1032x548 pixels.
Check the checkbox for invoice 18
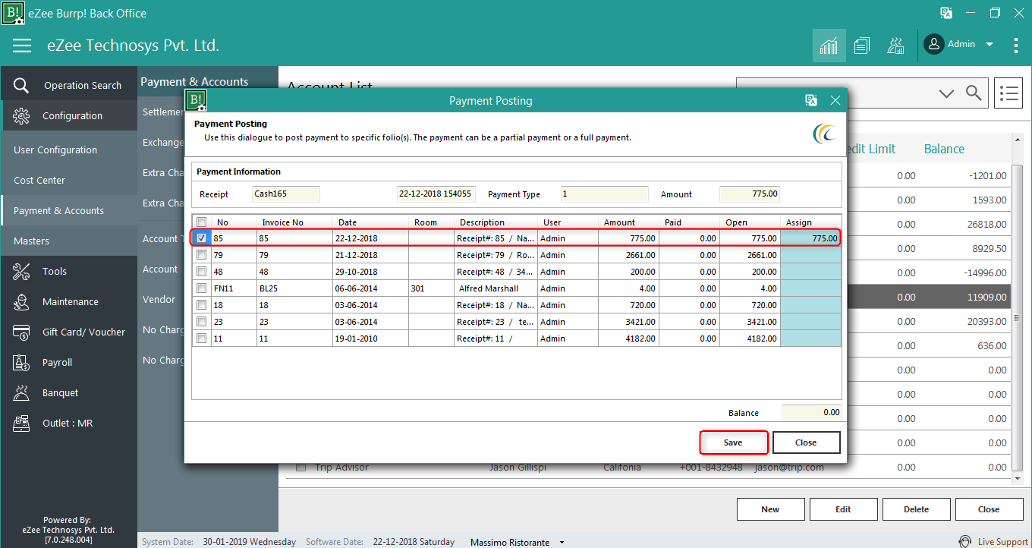[201, 305]
